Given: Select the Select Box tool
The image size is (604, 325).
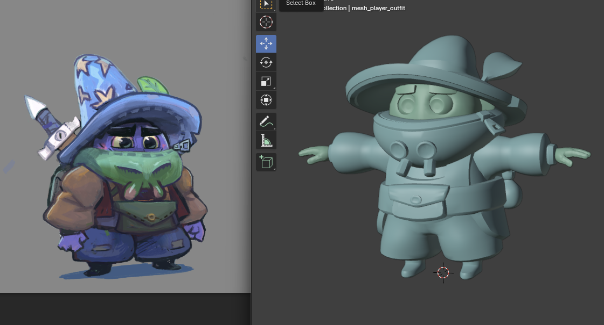Looking at the screenshot, I should click(x=266, y=4).
